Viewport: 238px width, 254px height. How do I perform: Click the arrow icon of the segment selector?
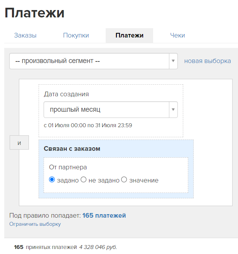(173, 61)
